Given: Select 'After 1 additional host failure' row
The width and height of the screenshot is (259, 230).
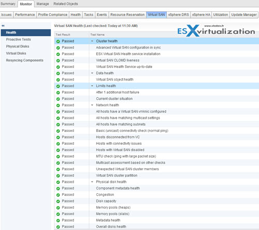Looking at the screenshot, I should 156,92.
